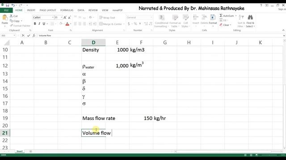286x160 pixels.
Task: Toggle Italic formatting
Action: pos(39,24)
